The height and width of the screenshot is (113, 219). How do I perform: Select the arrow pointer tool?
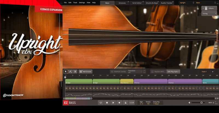click(x=66, y=72)
